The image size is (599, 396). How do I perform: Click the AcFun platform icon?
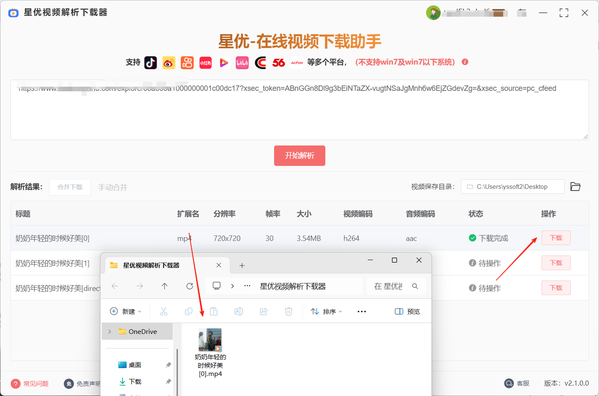click(x=297, y=63)
